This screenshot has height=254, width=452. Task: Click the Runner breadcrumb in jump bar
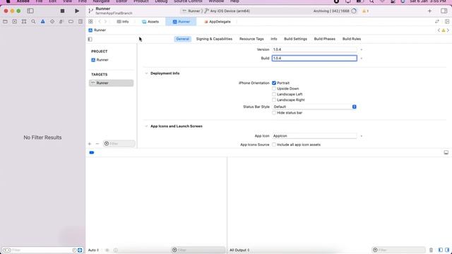click(97, 30)
